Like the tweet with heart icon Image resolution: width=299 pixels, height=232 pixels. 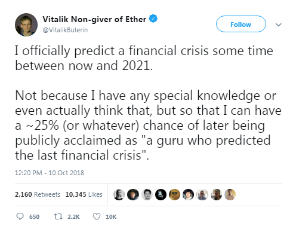97,216
